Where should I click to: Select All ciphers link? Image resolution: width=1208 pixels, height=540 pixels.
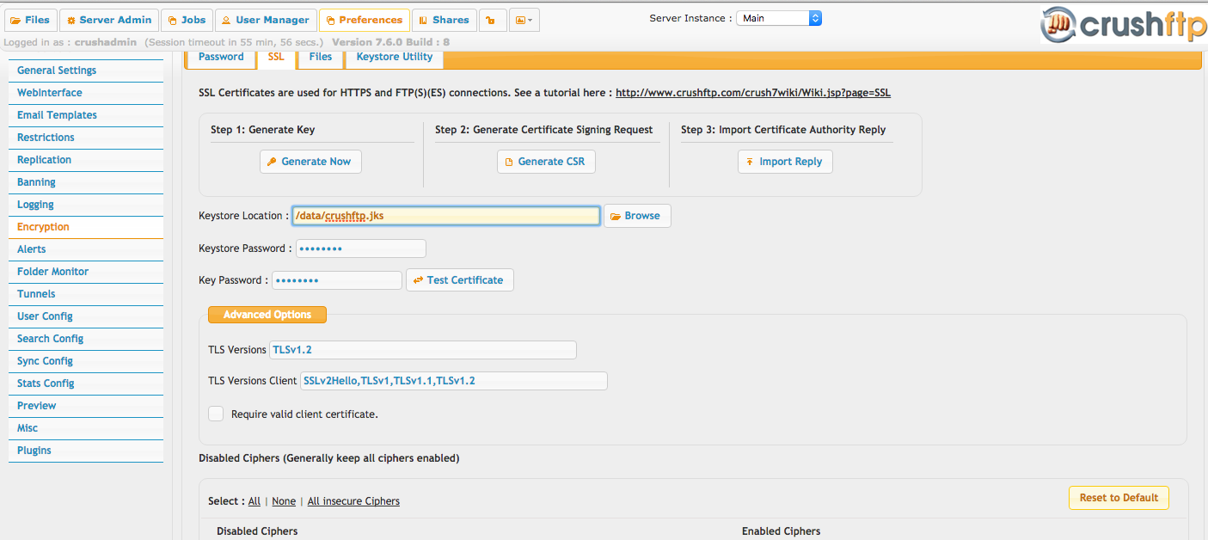tap(254, 501)
